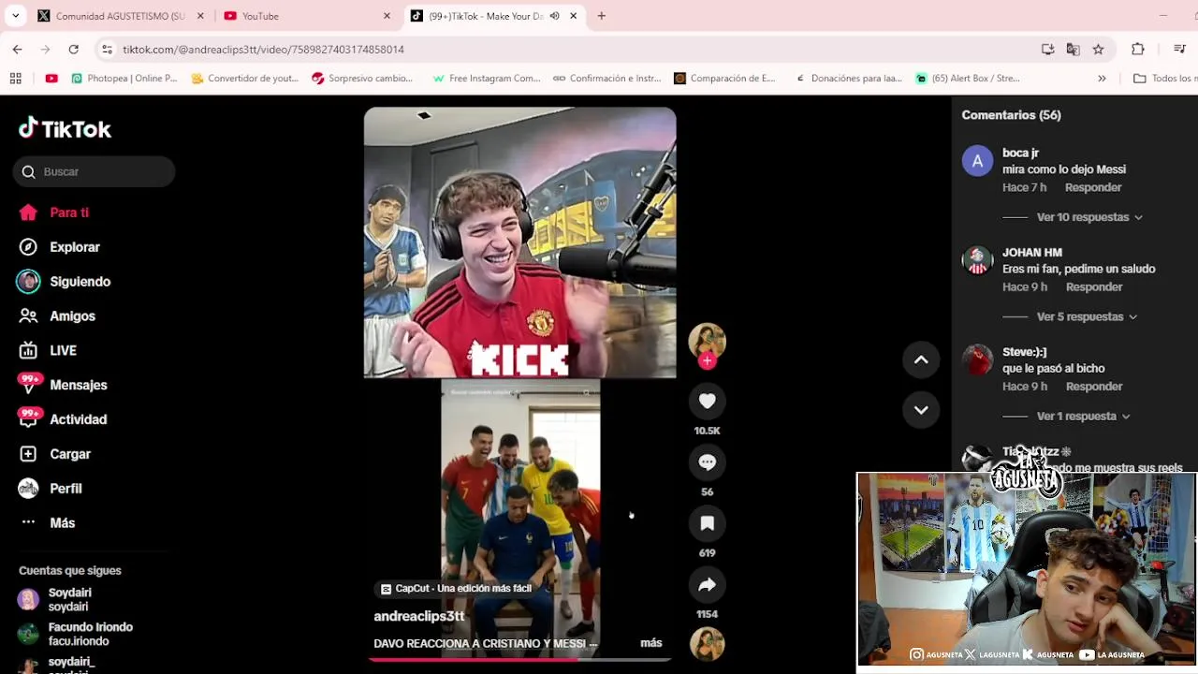The width and height of the screenshot is (1198, 674).
Task: Open the Photopea bookmark
Action: pyautogui.click(x=124, y=79)
